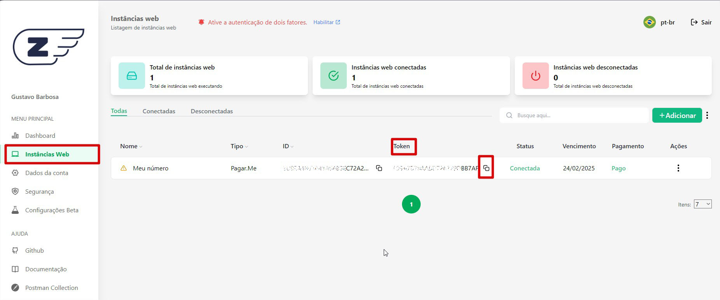Click the magnifier search icon
Screen dimensions: 720x300
point(509,115)
